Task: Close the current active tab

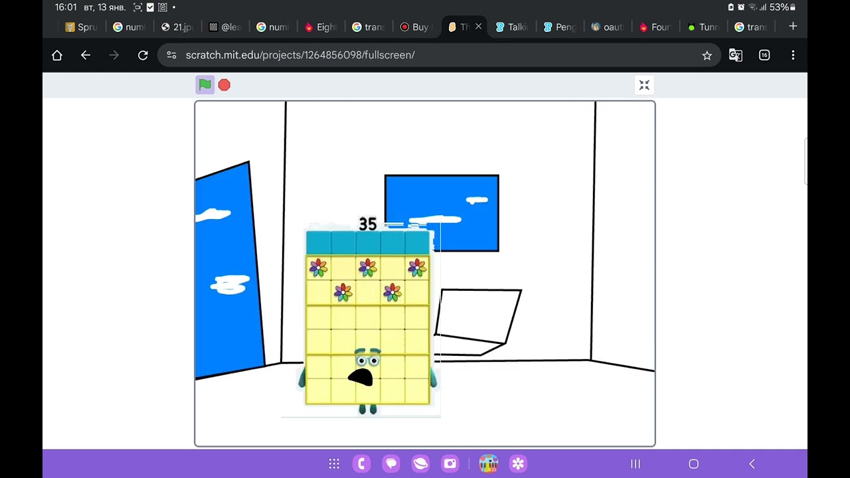Action: 478,27
